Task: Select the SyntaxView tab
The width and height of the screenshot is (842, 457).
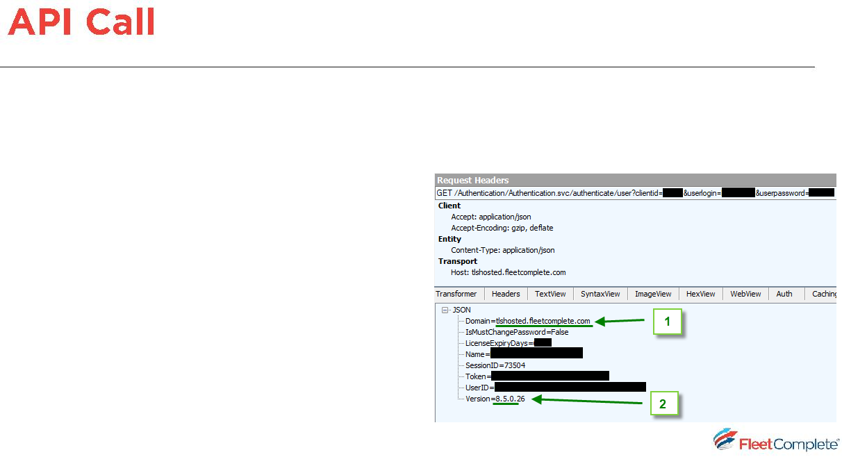Action: 600,294
